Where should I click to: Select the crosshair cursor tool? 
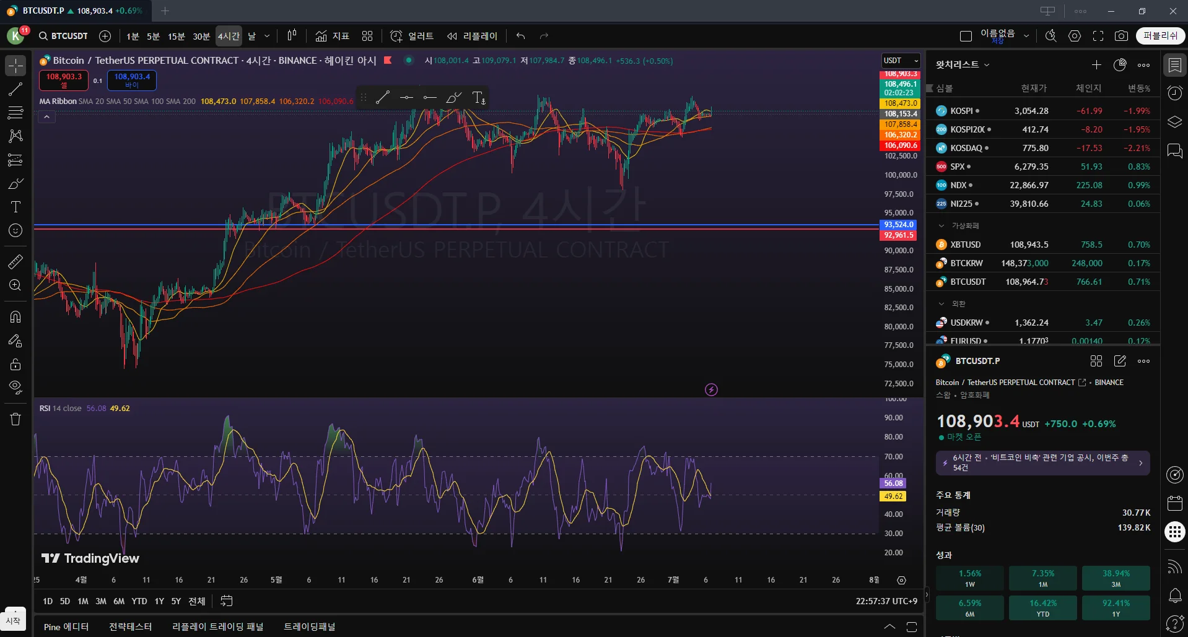pos(15,66)
